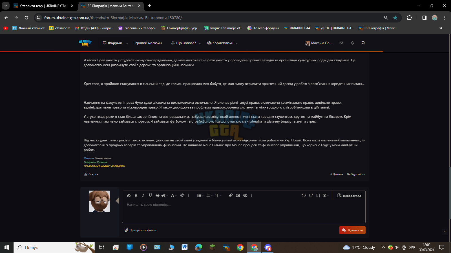This screenshot has width=451, height=253.
Task: Click Відповісти link under the post
Action: click(356, 174)
